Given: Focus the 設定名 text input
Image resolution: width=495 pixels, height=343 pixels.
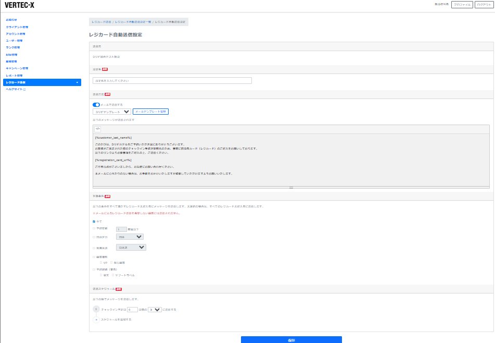Looking at the screenshot, I should coord(172,81).
